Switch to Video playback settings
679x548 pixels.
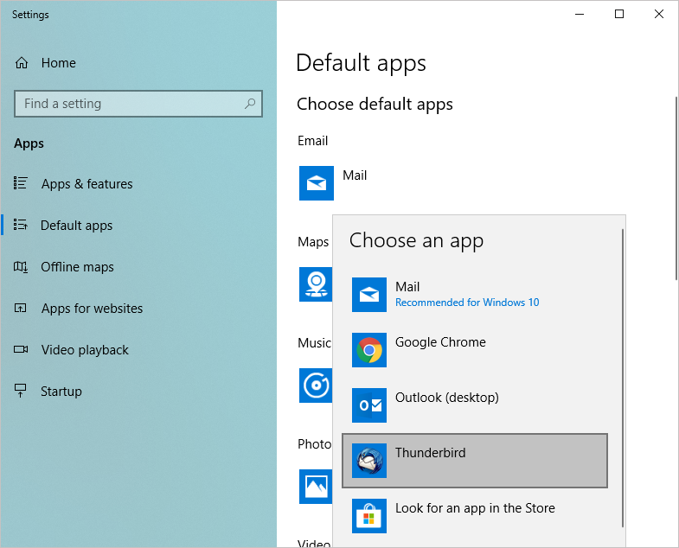point(85,350)
